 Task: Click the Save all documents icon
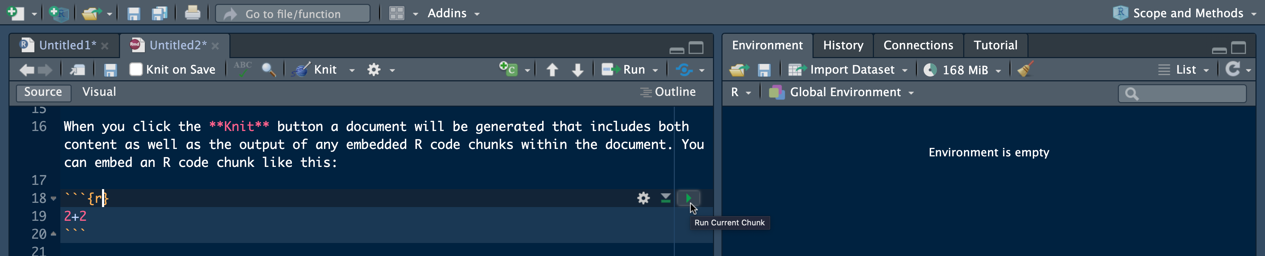point(160,13)
